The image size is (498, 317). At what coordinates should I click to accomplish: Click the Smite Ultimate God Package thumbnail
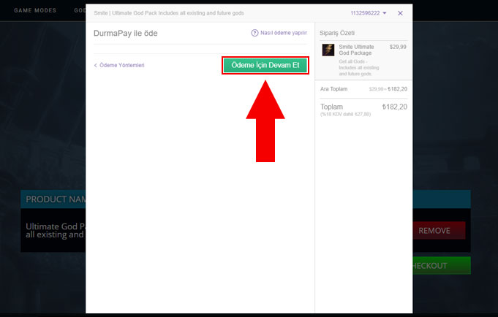point(328,50)
